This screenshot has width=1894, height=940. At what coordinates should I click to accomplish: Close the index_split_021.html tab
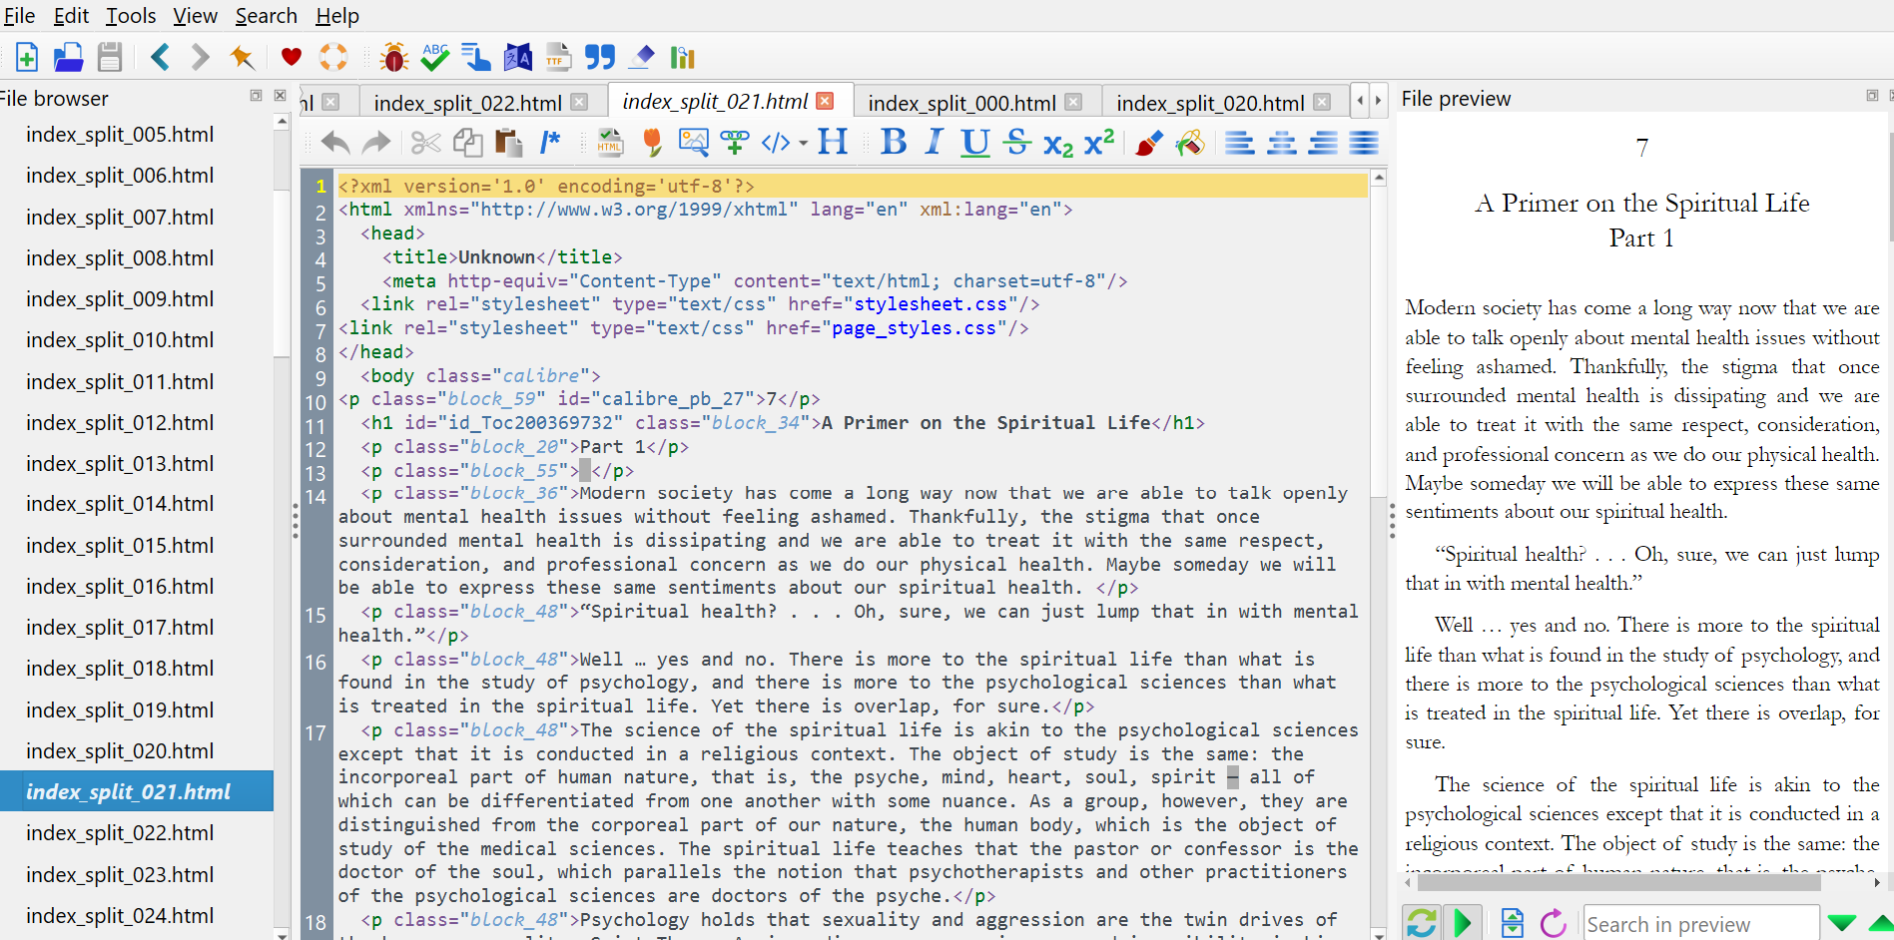tap(825, 101)
